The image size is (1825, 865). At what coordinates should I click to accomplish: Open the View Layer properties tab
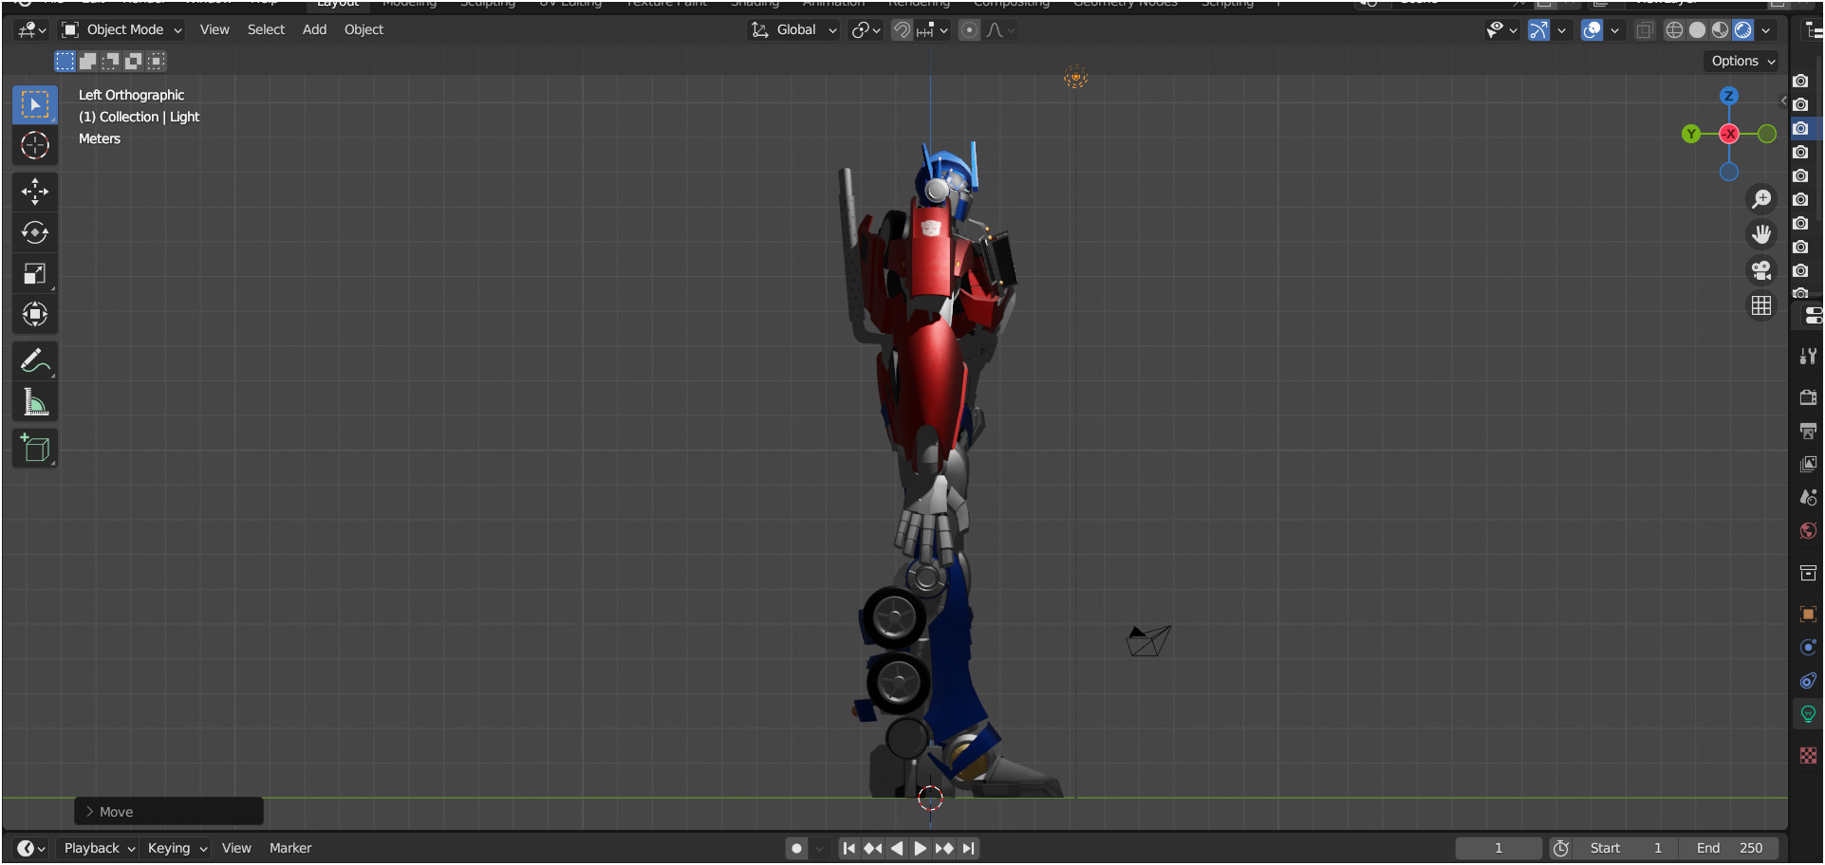(x=1808, y=464)
